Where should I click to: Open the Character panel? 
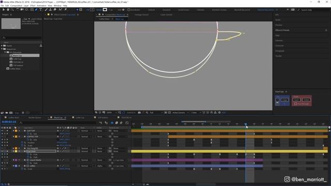click(x=279, y=45)
